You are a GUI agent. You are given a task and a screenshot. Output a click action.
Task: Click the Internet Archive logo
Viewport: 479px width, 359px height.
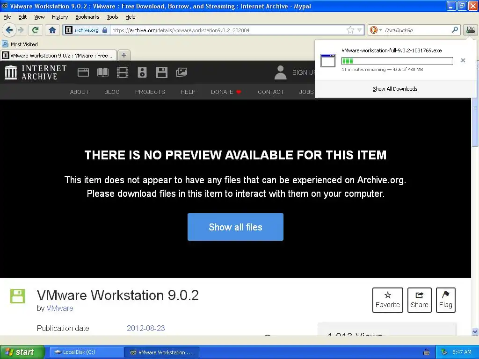pos(36,72)
